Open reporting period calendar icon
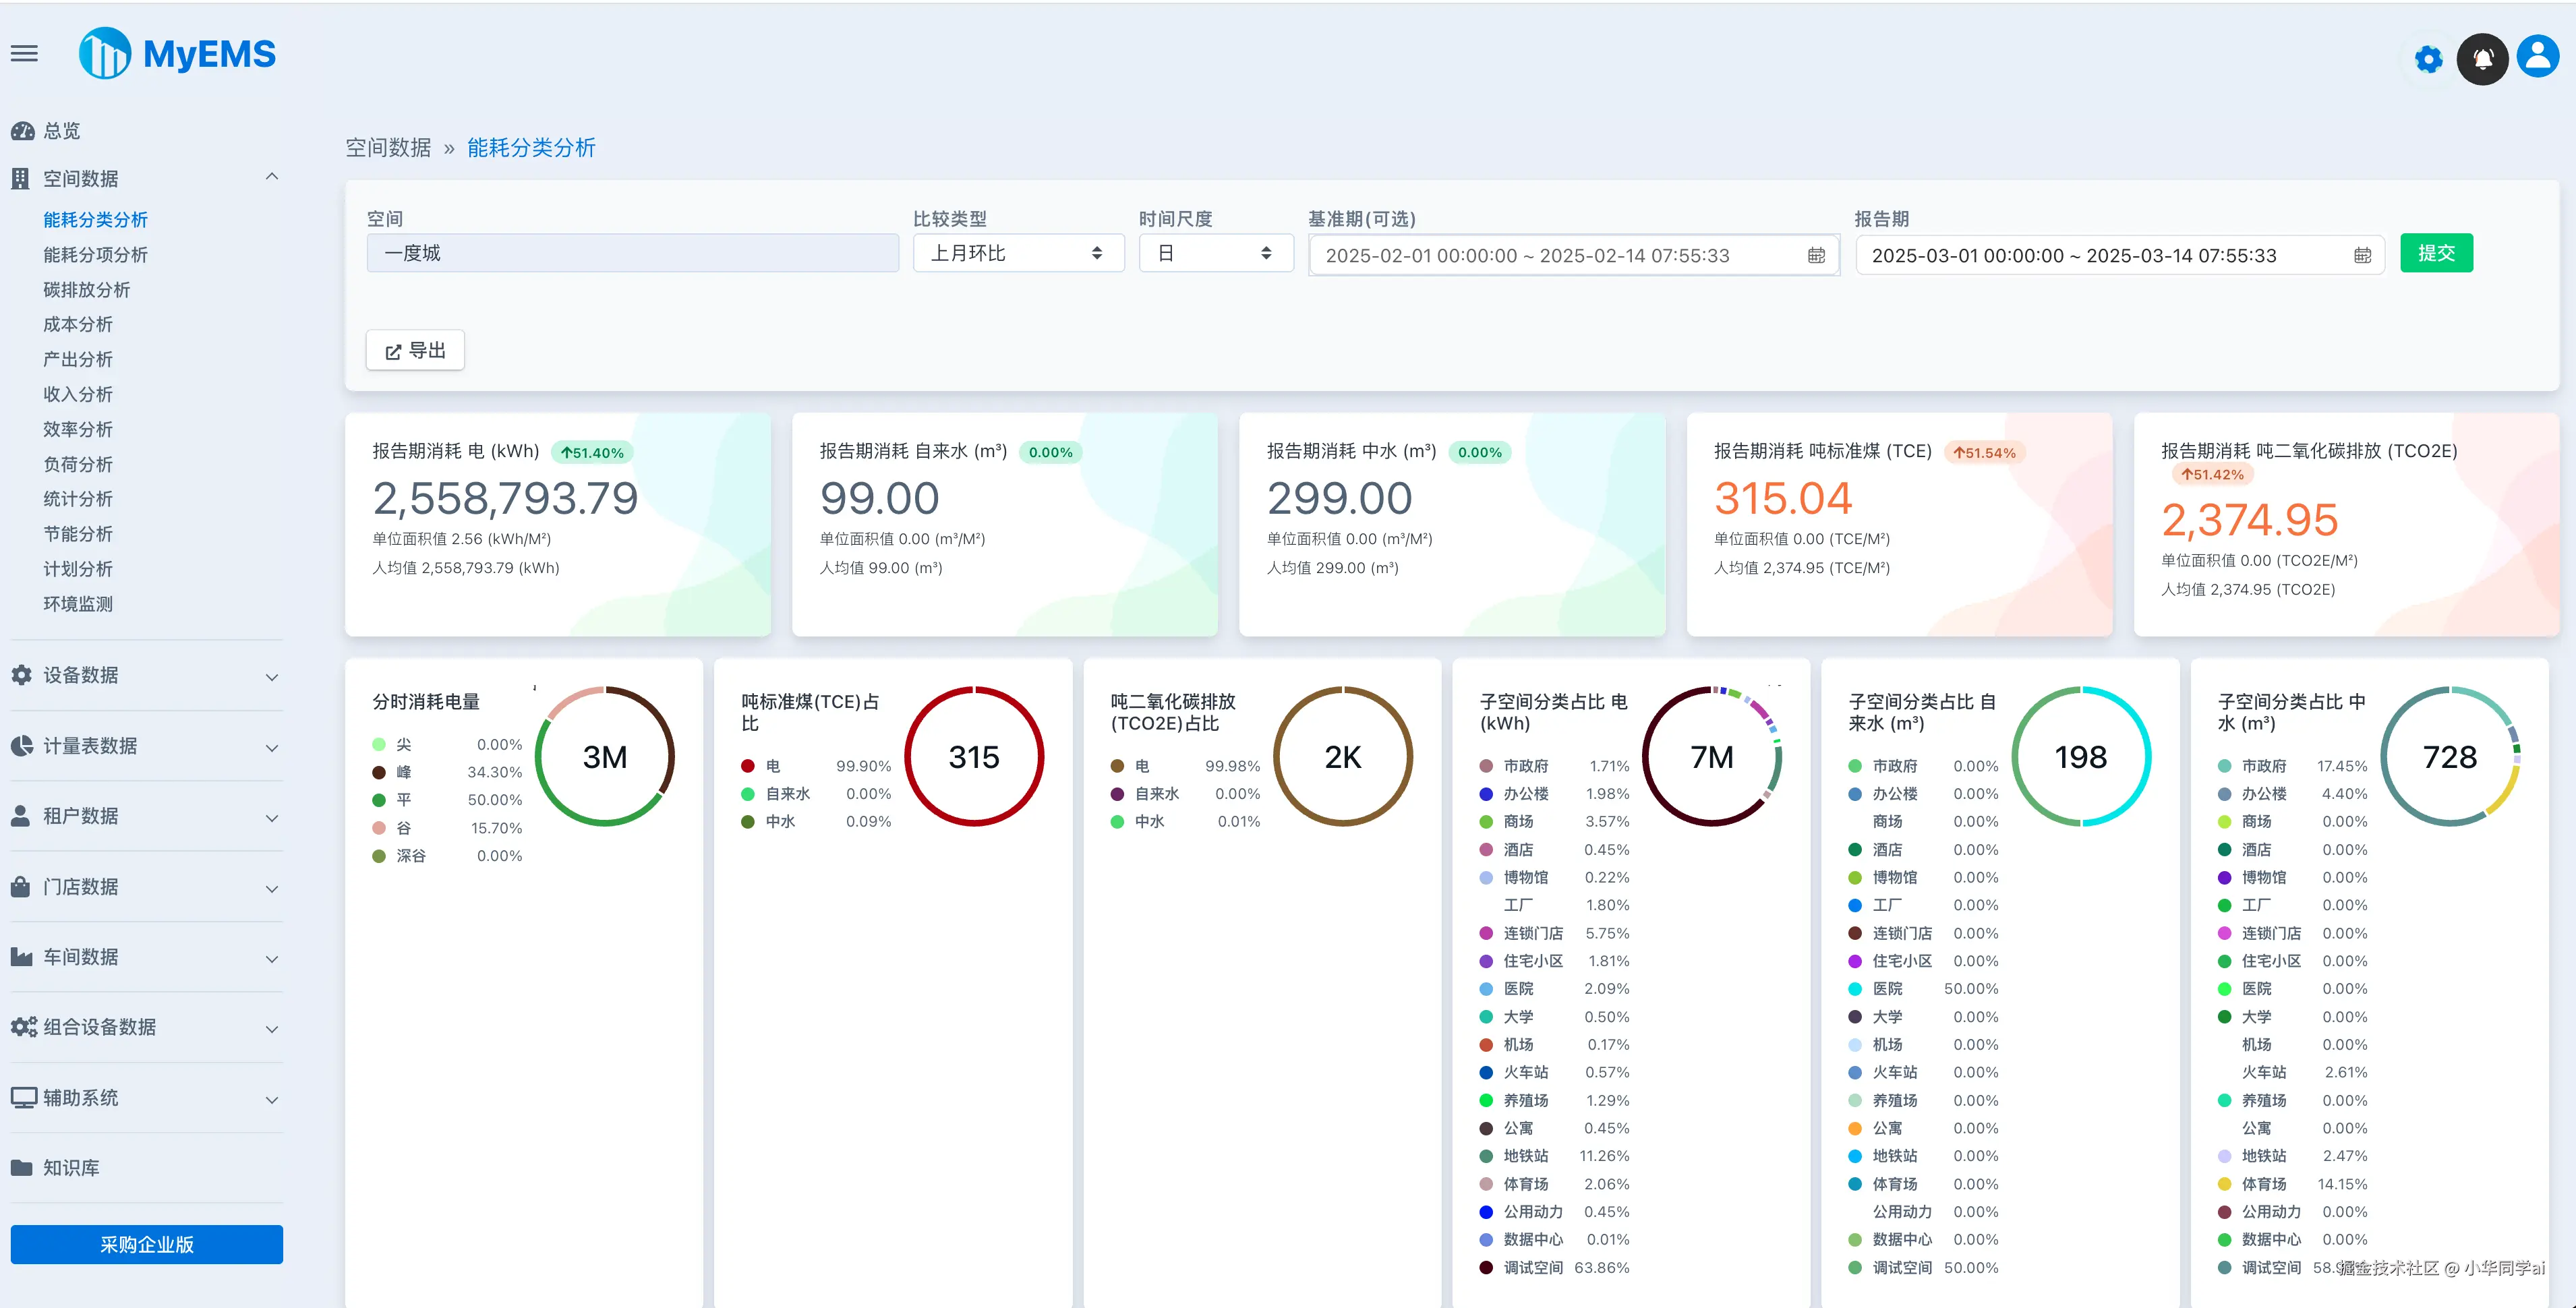Screen dimensions: 2576x1308 pos(2362,256)
